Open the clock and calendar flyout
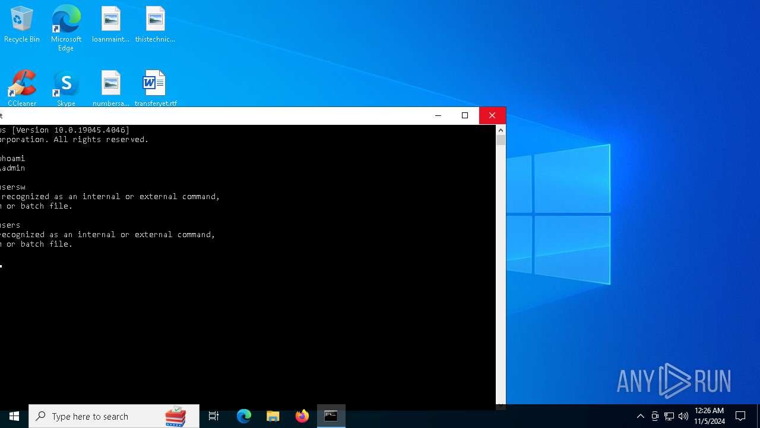The width and height of the screenshot is (760, 428). coord(710,416)
